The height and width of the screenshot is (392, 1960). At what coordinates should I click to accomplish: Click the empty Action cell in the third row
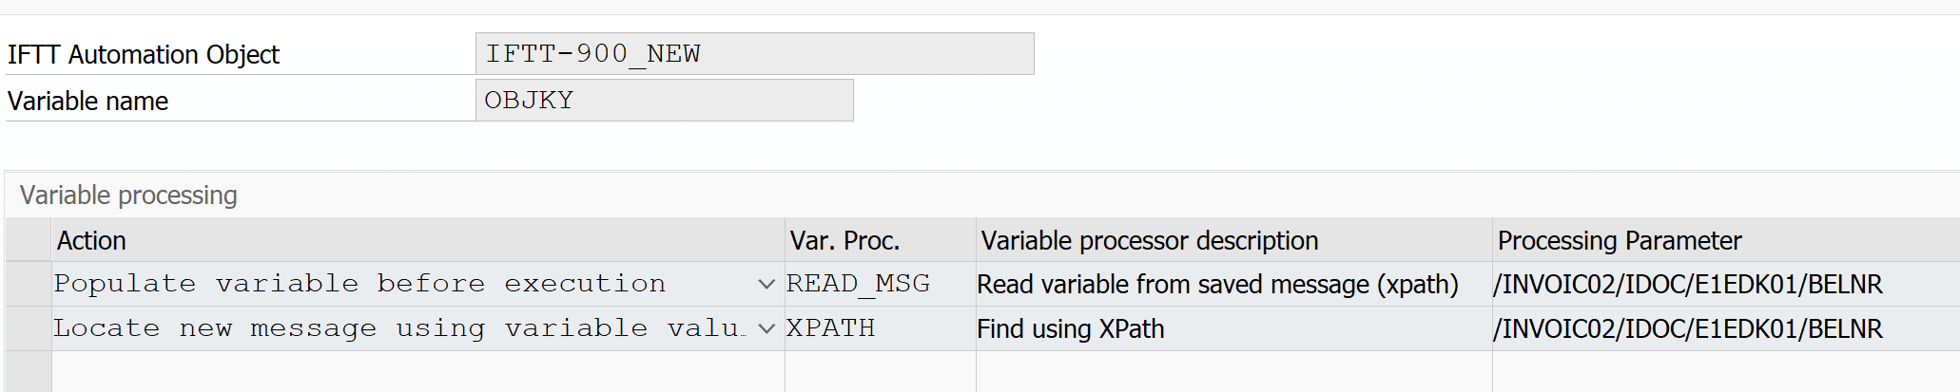pyautogui.click(x=417, y=371)
